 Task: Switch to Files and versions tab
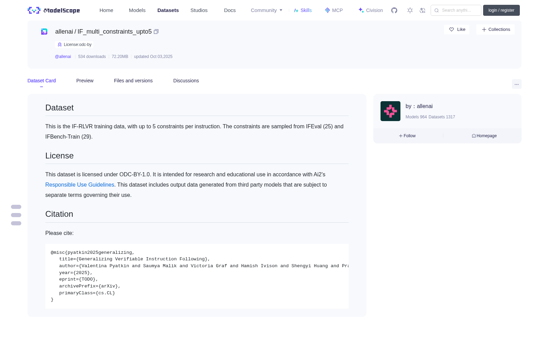(x=133, y=81)
